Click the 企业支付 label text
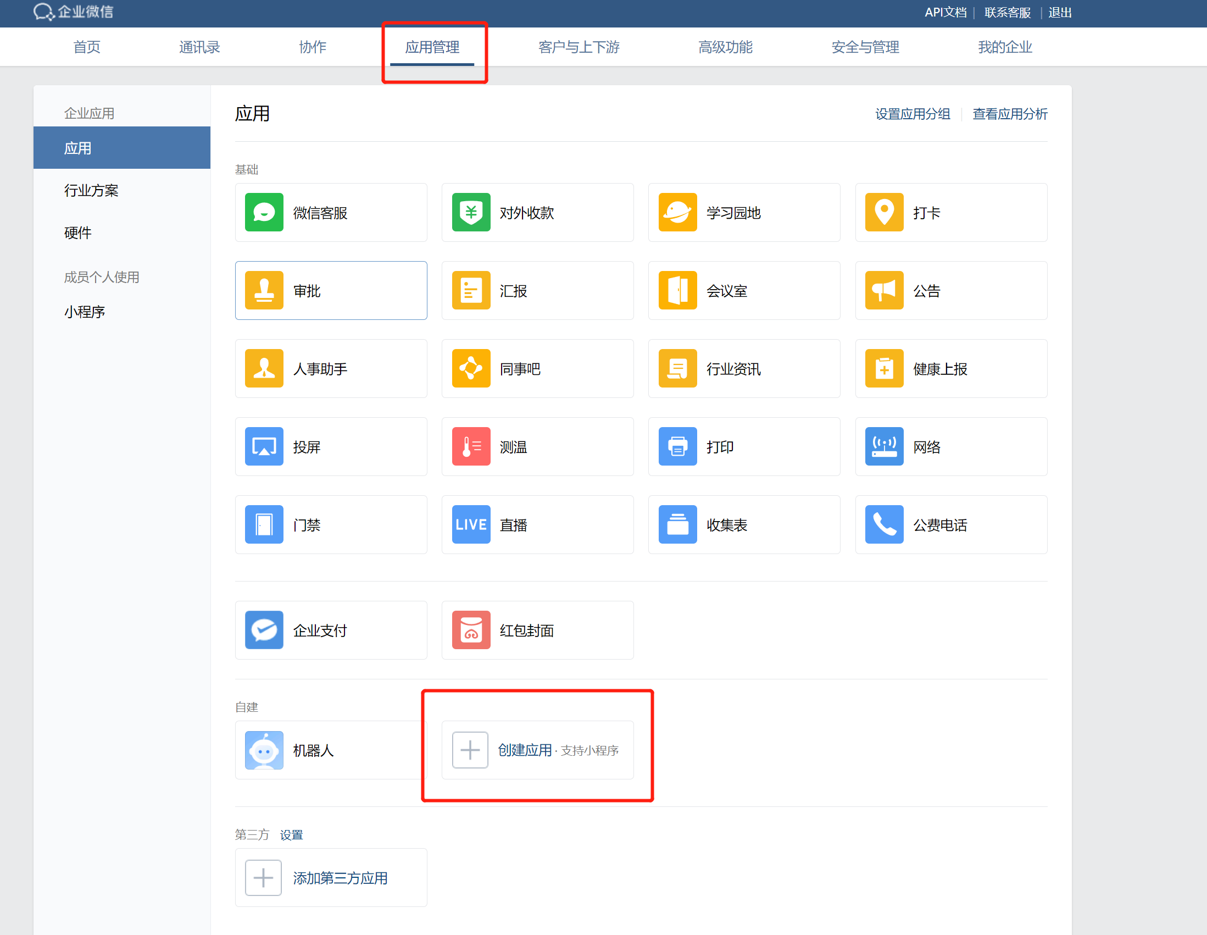 click(320, 630)
